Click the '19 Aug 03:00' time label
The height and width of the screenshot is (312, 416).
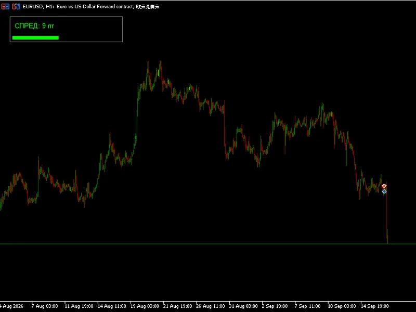coord(145,306)
